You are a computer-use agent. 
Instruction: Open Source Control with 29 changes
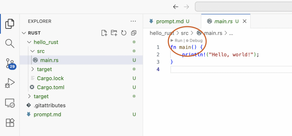coord(10,63)
